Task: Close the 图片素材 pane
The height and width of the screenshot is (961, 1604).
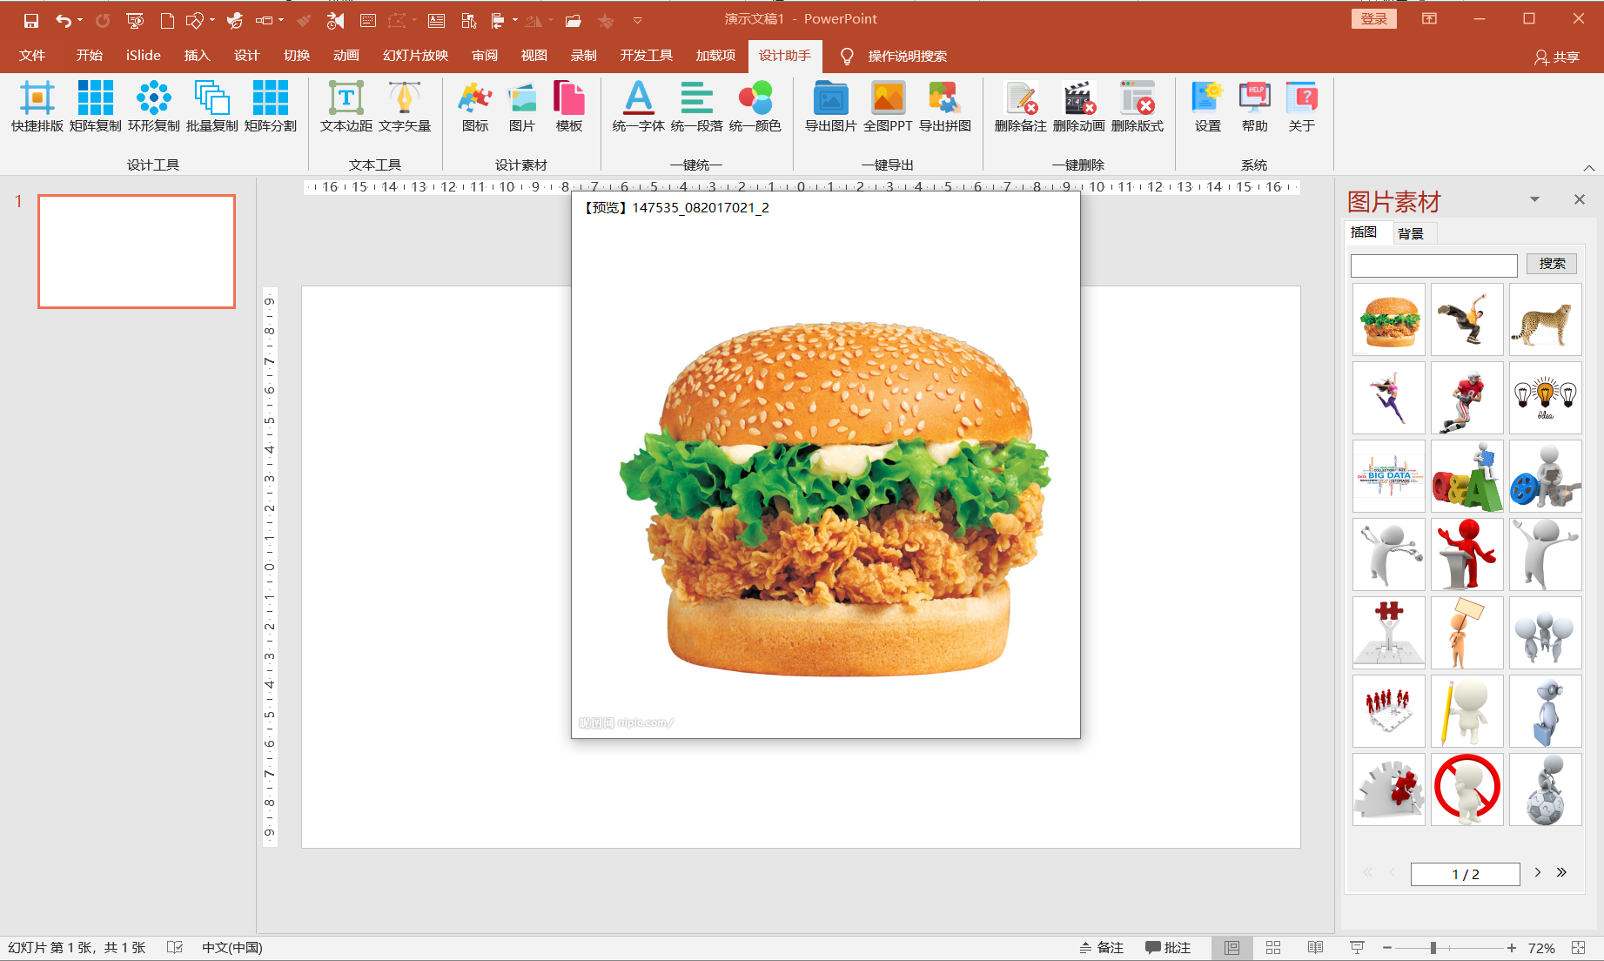Action: coord(1580,199)
